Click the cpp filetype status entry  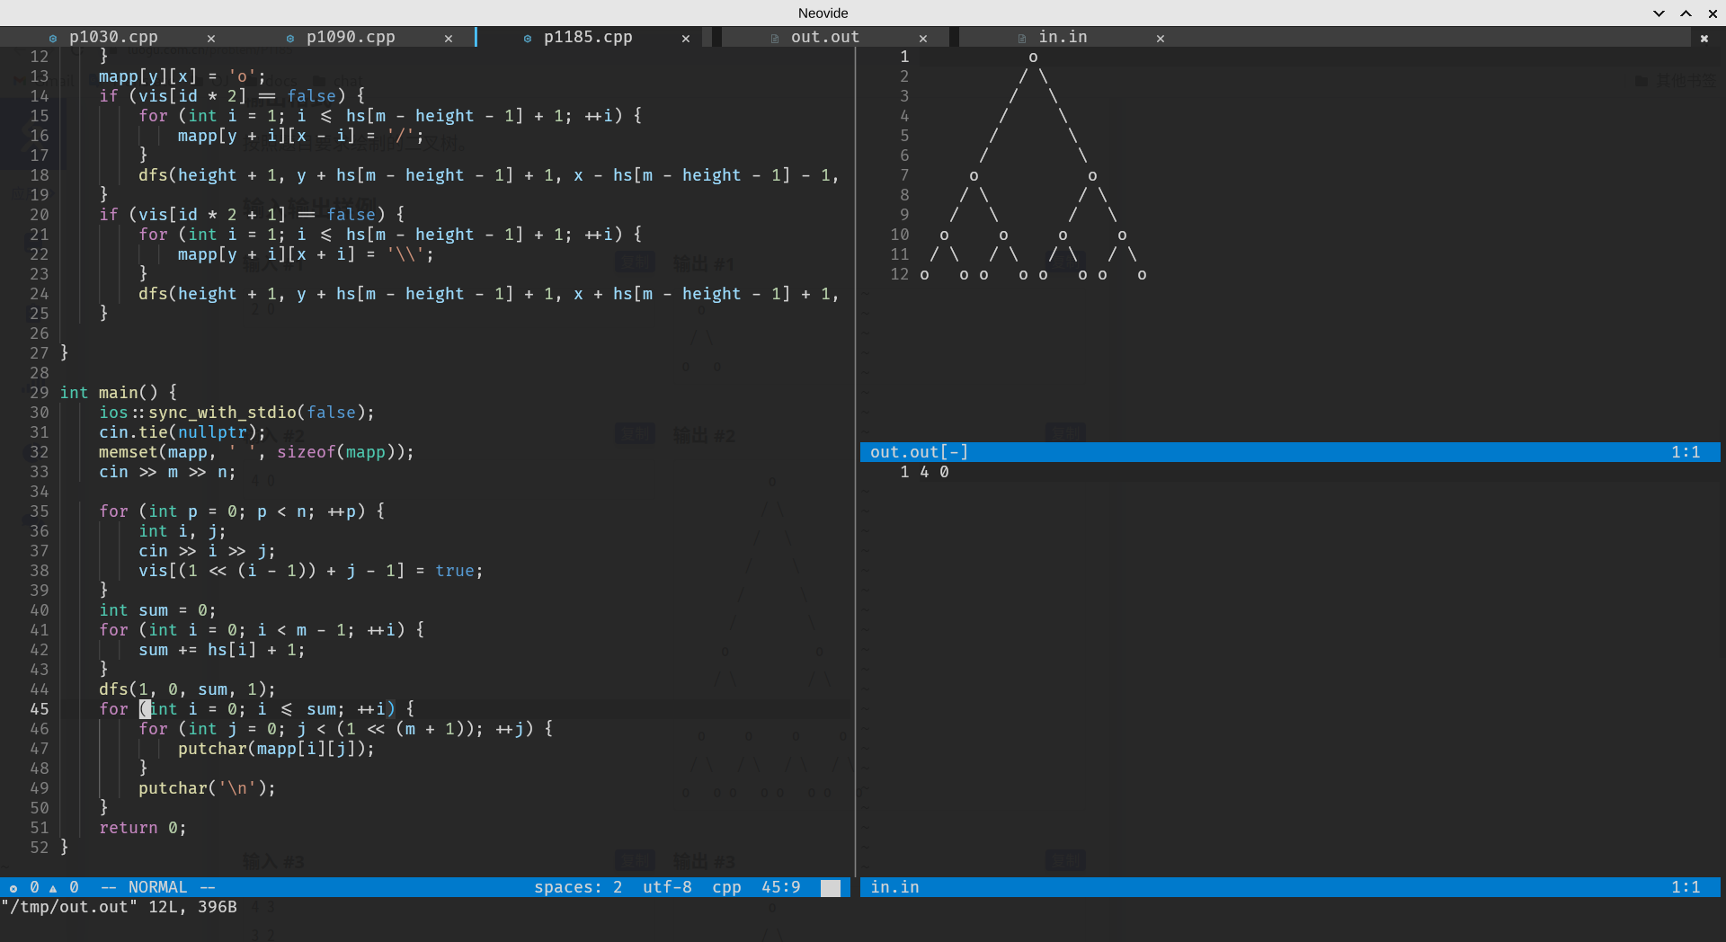coord(726,887)
